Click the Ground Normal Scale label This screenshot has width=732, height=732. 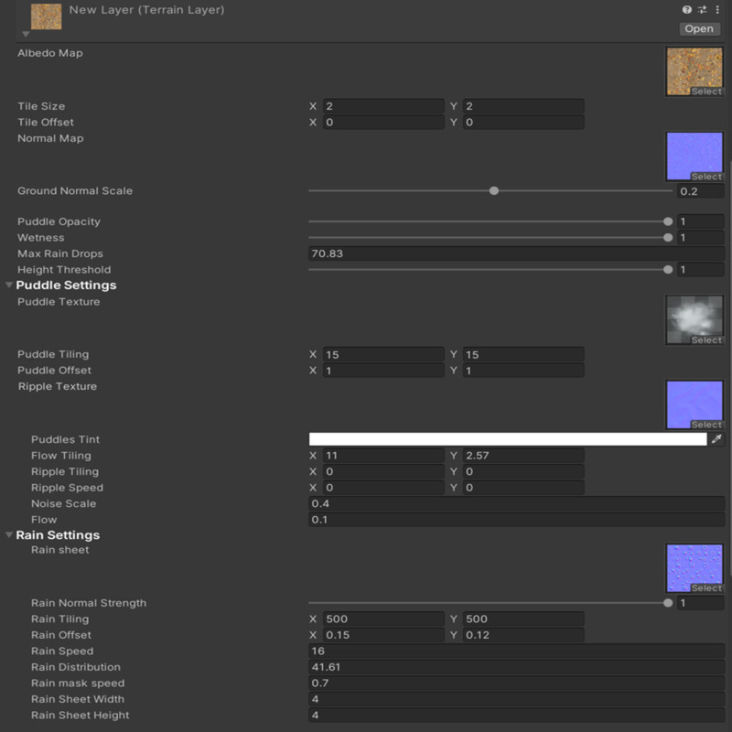coord(75,191)
